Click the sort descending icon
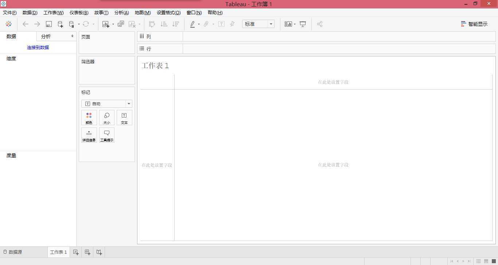Viewport: 498px width, 265px height. click(x=176, y=24)
